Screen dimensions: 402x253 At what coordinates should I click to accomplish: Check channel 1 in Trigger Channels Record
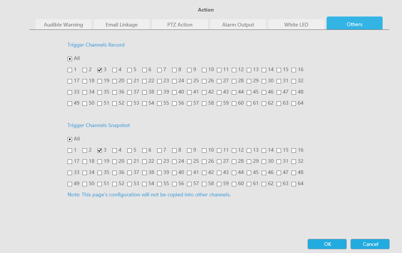point(70,70)
